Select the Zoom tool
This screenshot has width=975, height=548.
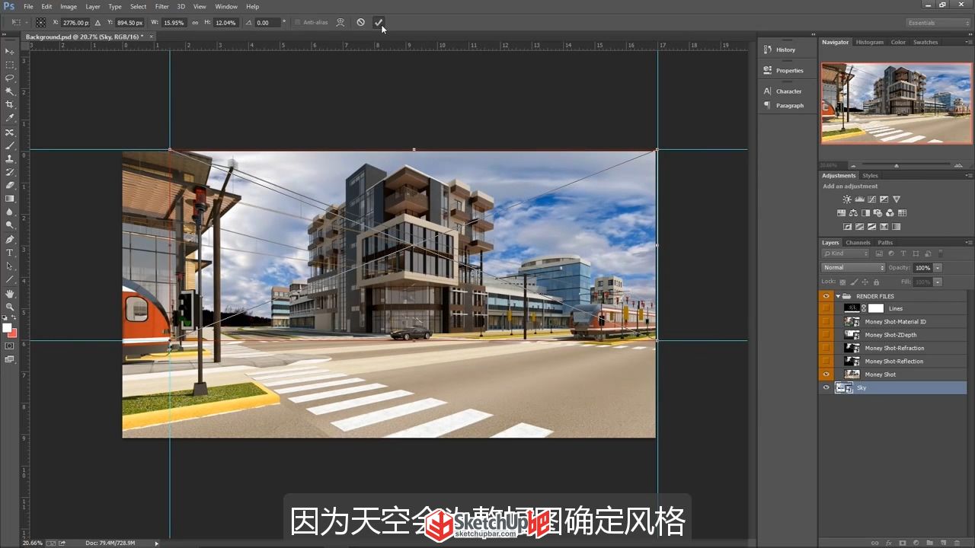tap(10, 307)
